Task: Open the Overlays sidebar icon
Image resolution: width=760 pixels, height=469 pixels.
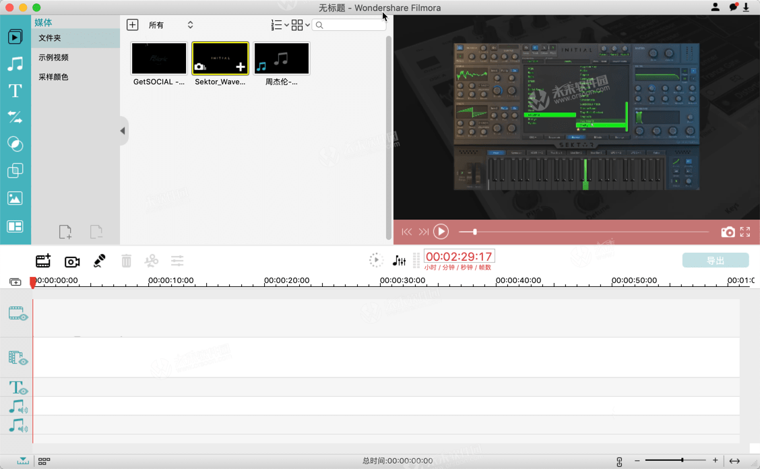Action: 15,170
